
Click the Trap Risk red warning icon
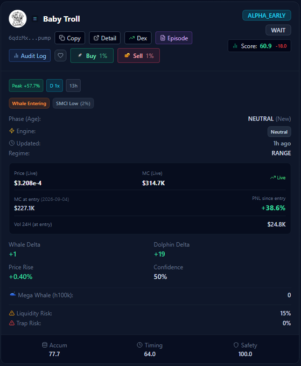[x=12, y=323]
